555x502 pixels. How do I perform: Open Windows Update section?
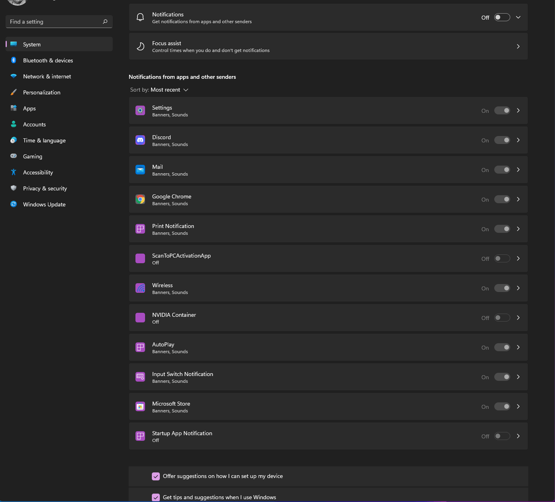[x=59, y=204]
